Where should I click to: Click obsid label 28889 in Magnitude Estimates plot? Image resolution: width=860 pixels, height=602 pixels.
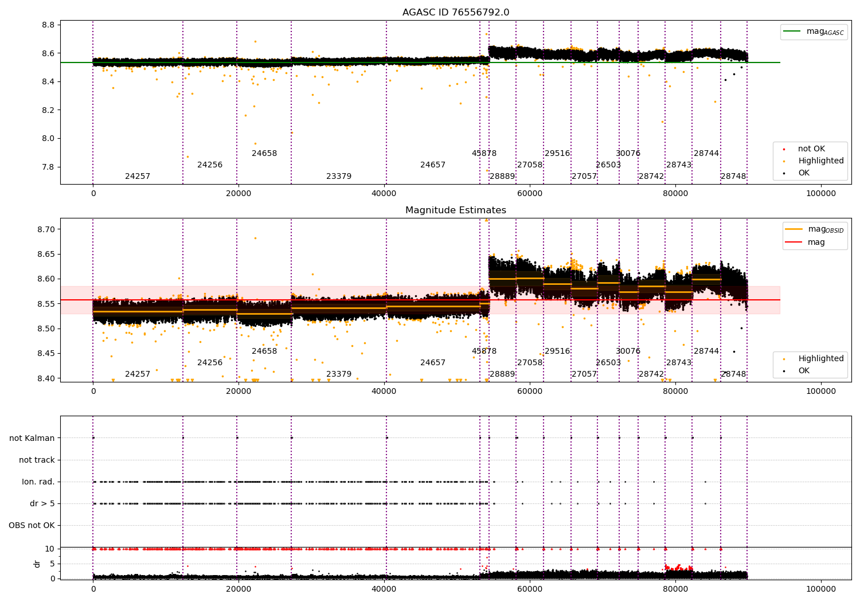pyautogui.click(x=502, y=374)
